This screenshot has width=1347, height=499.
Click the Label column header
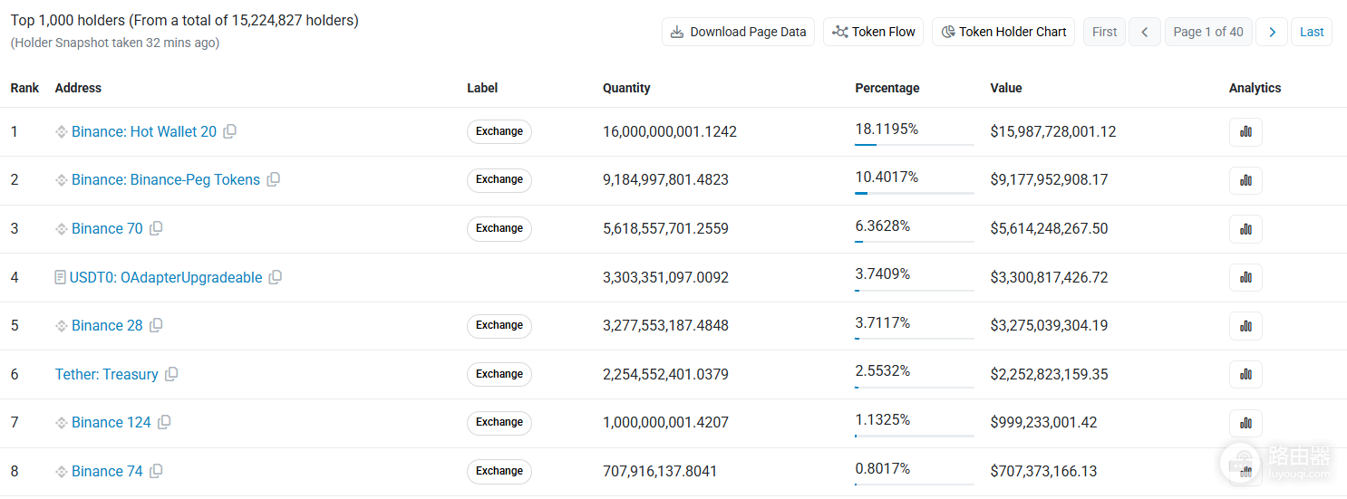click(482, 88)
